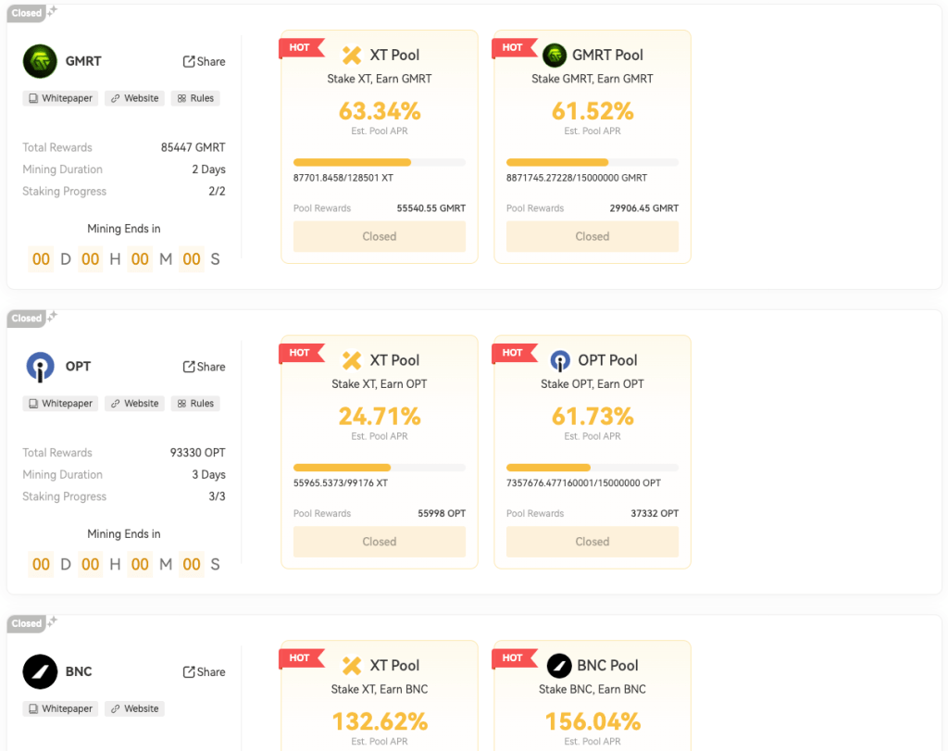Open the Rules for OPT staking
This screenshot has width=948, height=751.
pyautogui.click(x=195, y=403)
